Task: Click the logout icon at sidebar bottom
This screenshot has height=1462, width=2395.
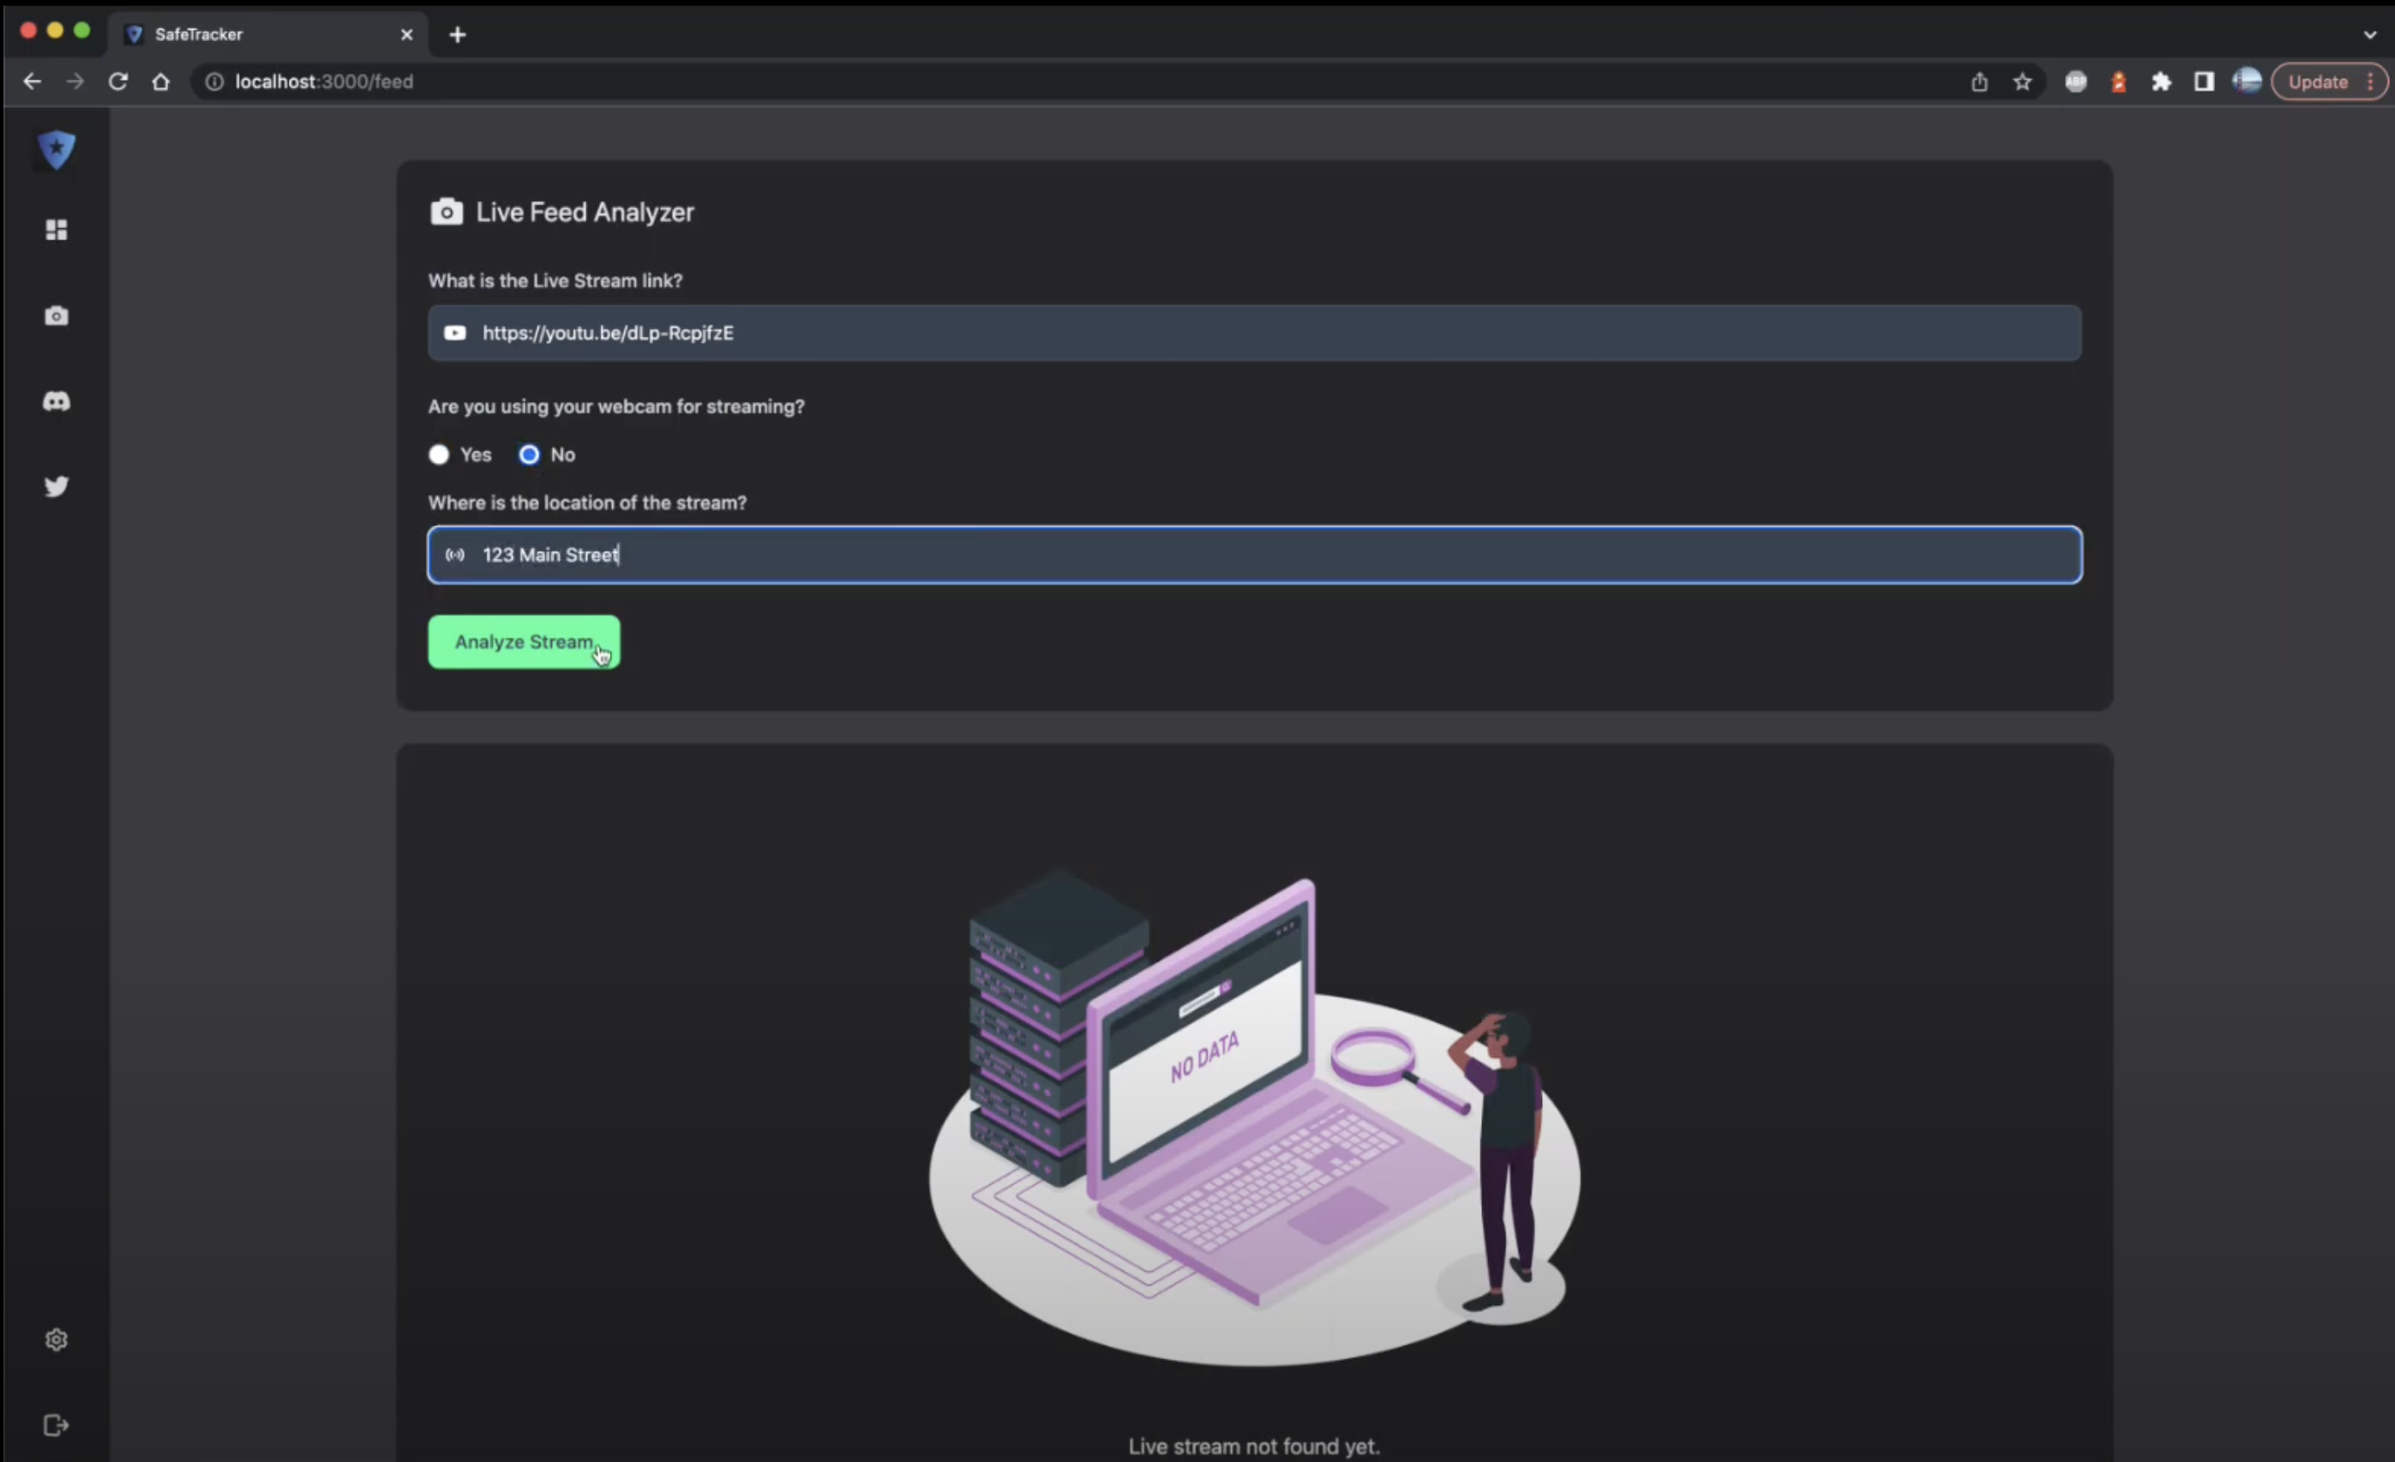Action: tap(57, 1425)
